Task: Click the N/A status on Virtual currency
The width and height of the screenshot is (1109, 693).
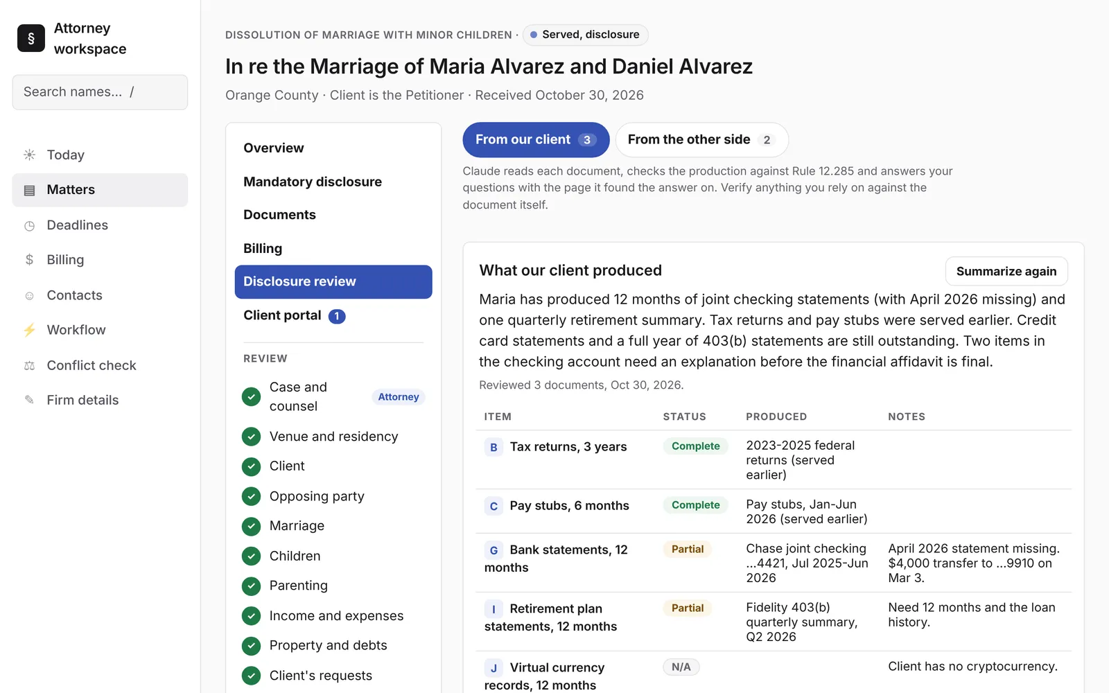Action: pyautogui.click(x=681, y=667)
